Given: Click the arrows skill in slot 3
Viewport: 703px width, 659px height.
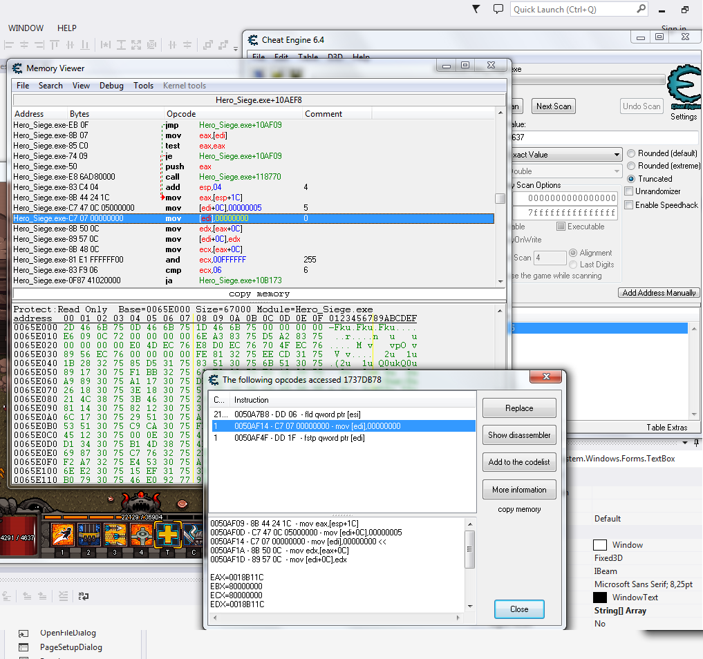Looking at the screenshot, I should [x=115, y=535].
